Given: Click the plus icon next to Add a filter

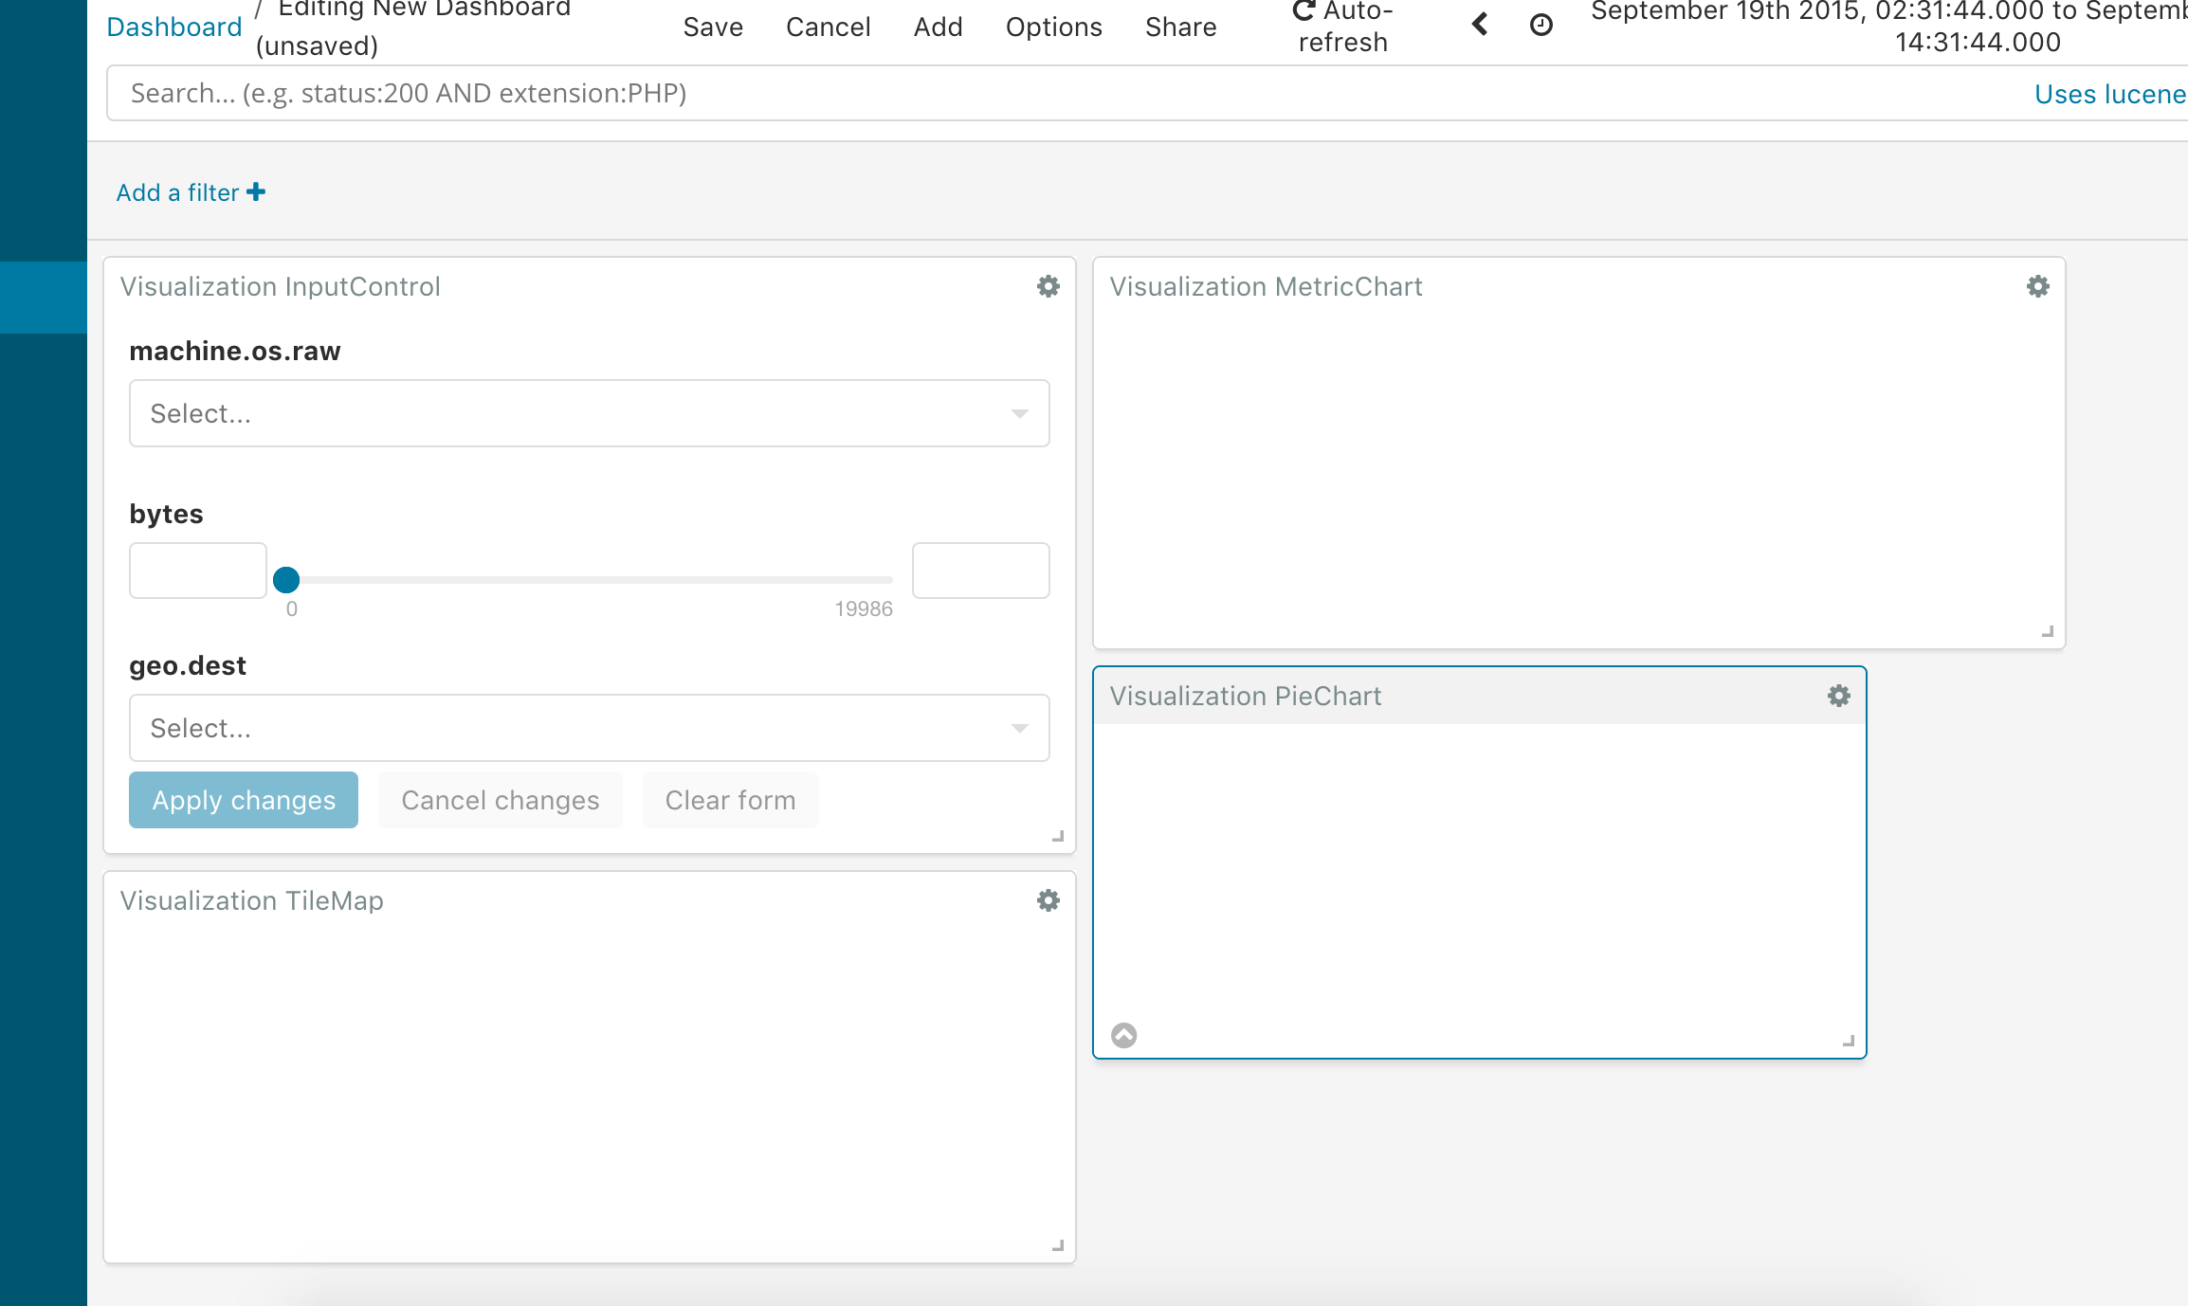Looking at the screenshot, I should 256,192.
